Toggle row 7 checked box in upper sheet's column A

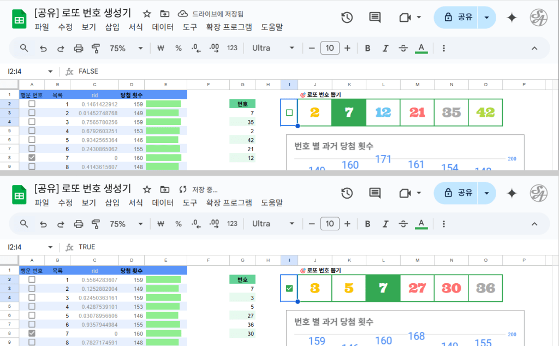coord(32,157)
